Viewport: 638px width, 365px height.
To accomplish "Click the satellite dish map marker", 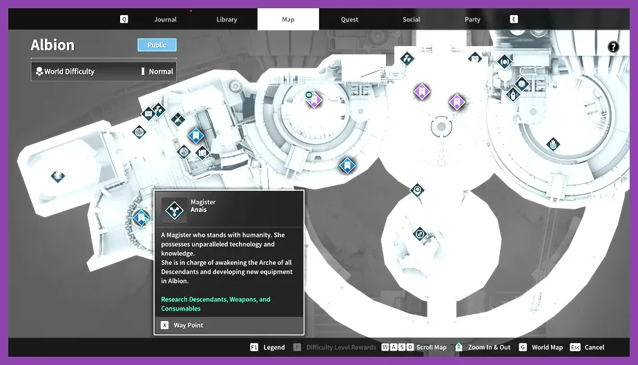I will click(x=178, y=119).
